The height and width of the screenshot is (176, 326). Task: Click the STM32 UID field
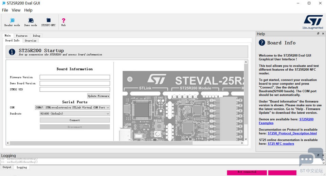(x=75, y=89)
